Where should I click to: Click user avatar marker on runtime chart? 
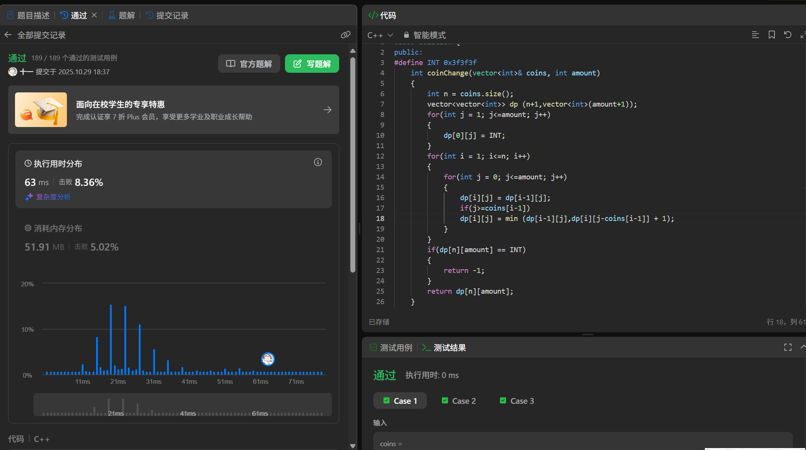268,359
